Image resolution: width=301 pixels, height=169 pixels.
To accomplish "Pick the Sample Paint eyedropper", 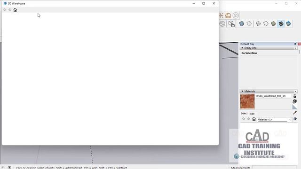I will point(295,113).
